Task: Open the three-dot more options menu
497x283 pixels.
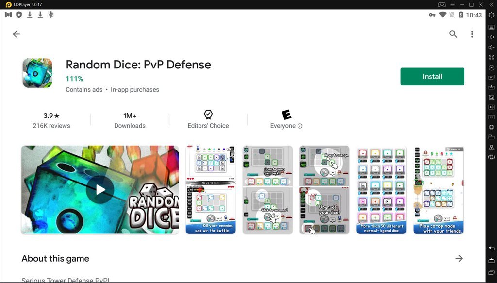Action: pyautogui.click(x=472, y=34)
